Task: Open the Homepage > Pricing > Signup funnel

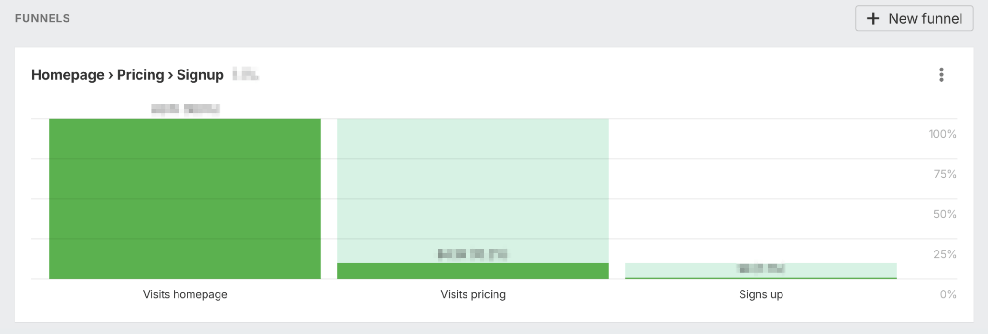Action: (128, 75)
